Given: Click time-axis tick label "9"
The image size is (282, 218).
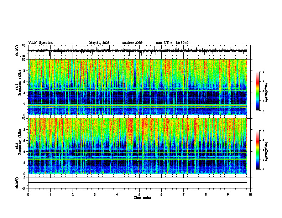Looking at the screenshot, I should (228, 194).
